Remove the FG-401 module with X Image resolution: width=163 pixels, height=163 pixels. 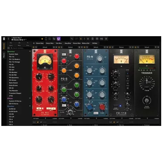[56, 47]
